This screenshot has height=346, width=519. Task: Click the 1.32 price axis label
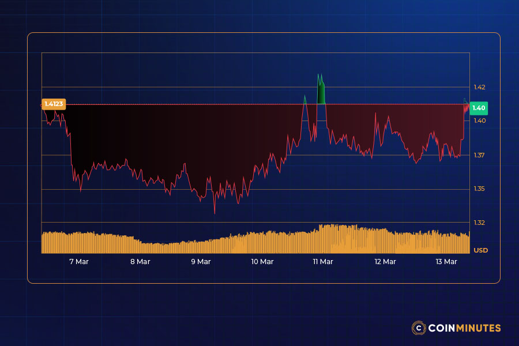tap(479, 223)
